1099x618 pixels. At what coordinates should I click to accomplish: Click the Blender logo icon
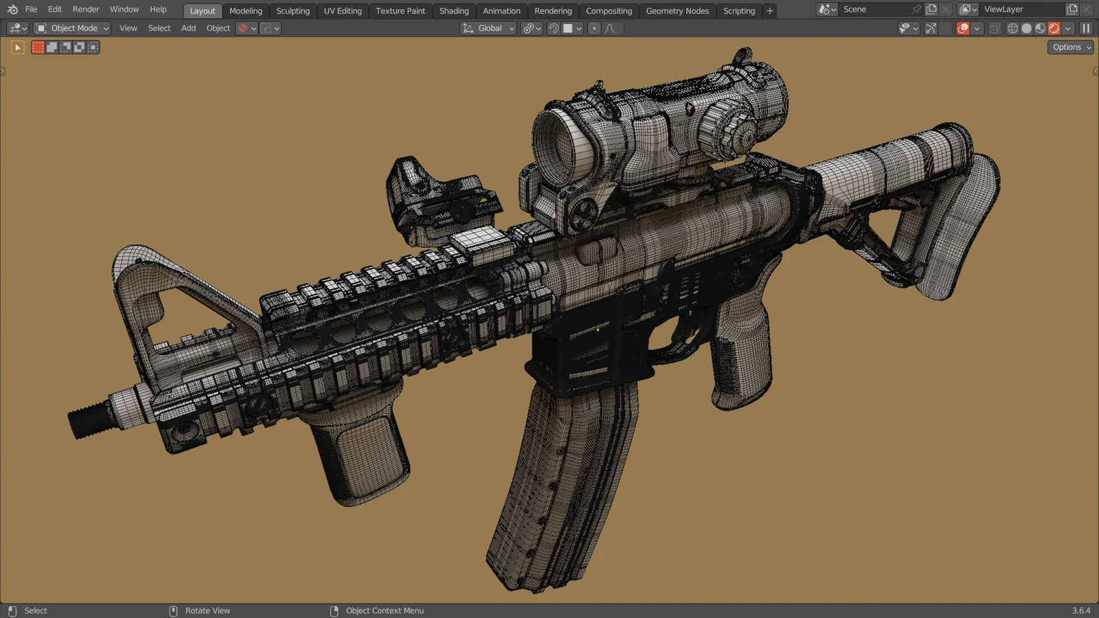(x=12, y=9)
